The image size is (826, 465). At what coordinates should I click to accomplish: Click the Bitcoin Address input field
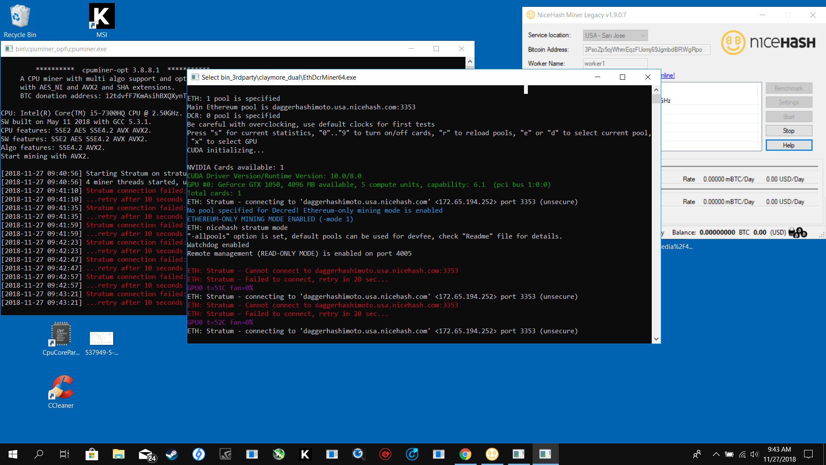click(643, 50)
